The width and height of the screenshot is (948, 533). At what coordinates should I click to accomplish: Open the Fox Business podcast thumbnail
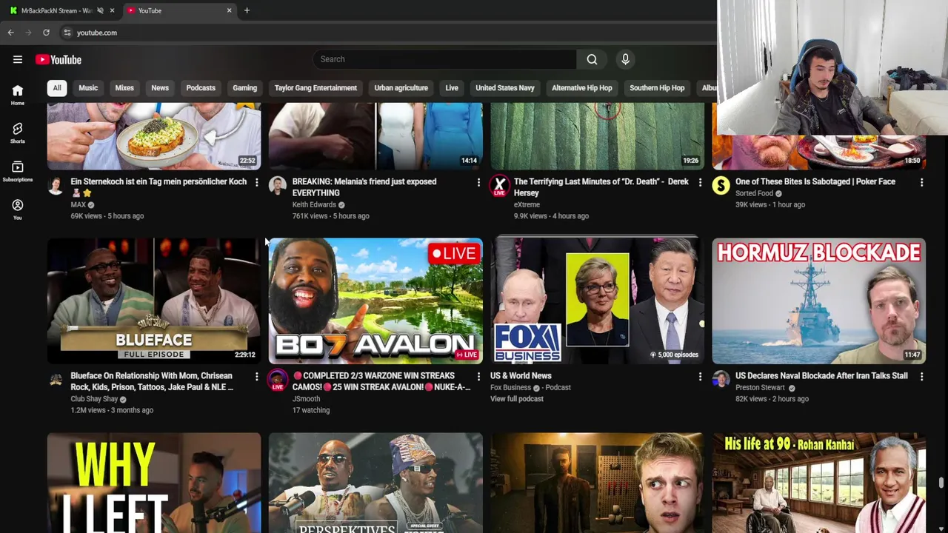(597, 301)
